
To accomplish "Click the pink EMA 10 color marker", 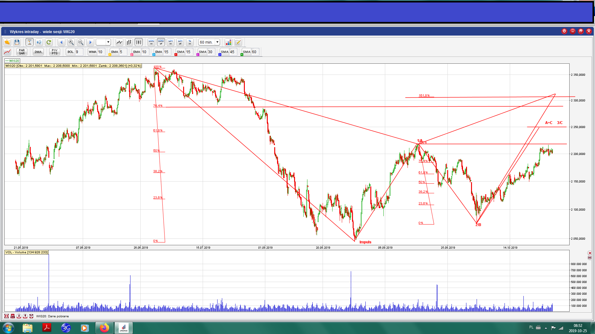I will [x=132, y=55].
